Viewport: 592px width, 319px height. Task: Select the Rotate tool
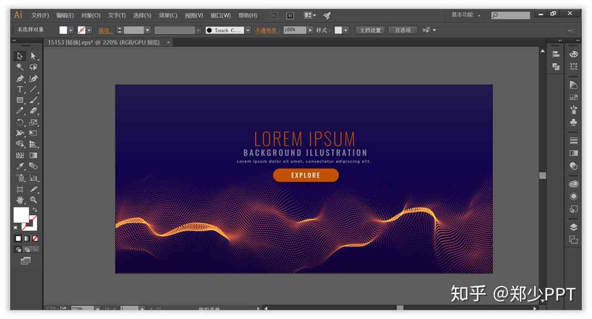(20, 122)
